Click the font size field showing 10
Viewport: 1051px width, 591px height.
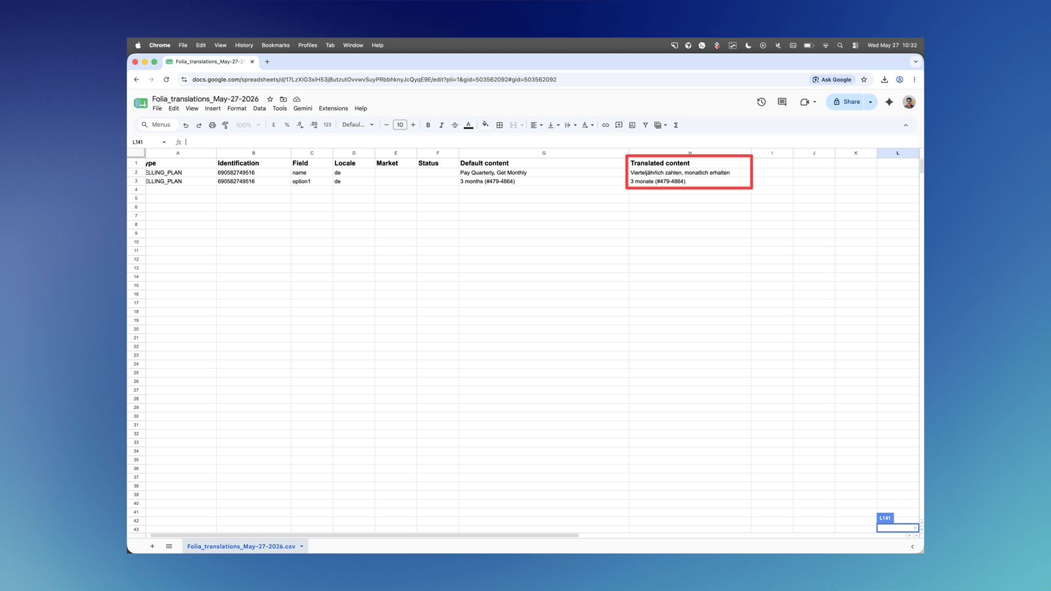click(x=399, y=125)
